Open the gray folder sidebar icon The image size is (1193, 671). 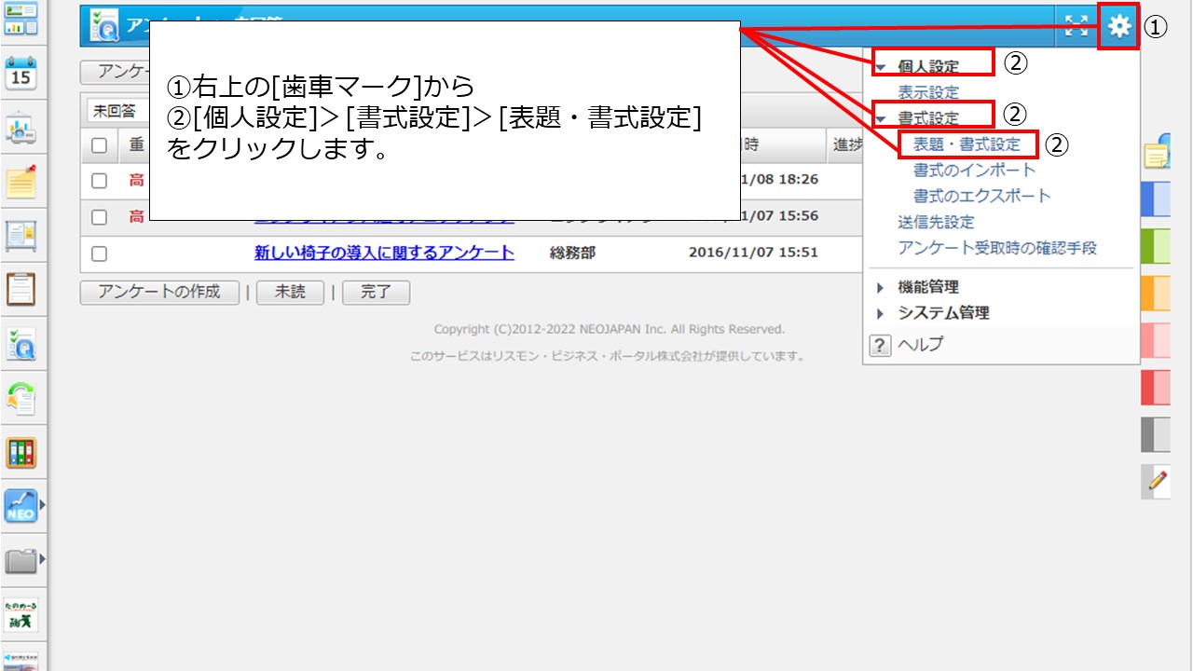coord(20,560)
